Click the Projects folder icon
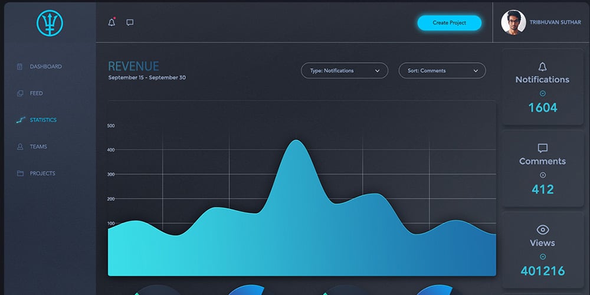The image size is (590, 295). click(x=20, y=173)
